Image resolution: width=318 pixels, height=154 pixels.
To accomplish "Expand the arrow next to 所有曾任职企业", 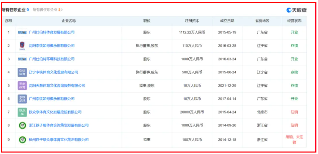I will tap(62, 10).
